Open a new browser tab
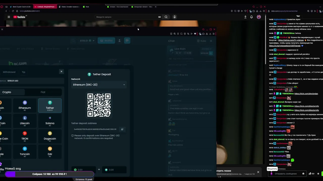 pyautogui.click(x=156, y=7)
